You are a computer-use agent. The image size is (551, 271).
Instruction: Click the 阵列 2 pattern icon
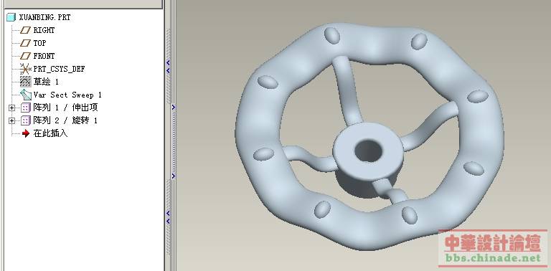click(26, 120)
